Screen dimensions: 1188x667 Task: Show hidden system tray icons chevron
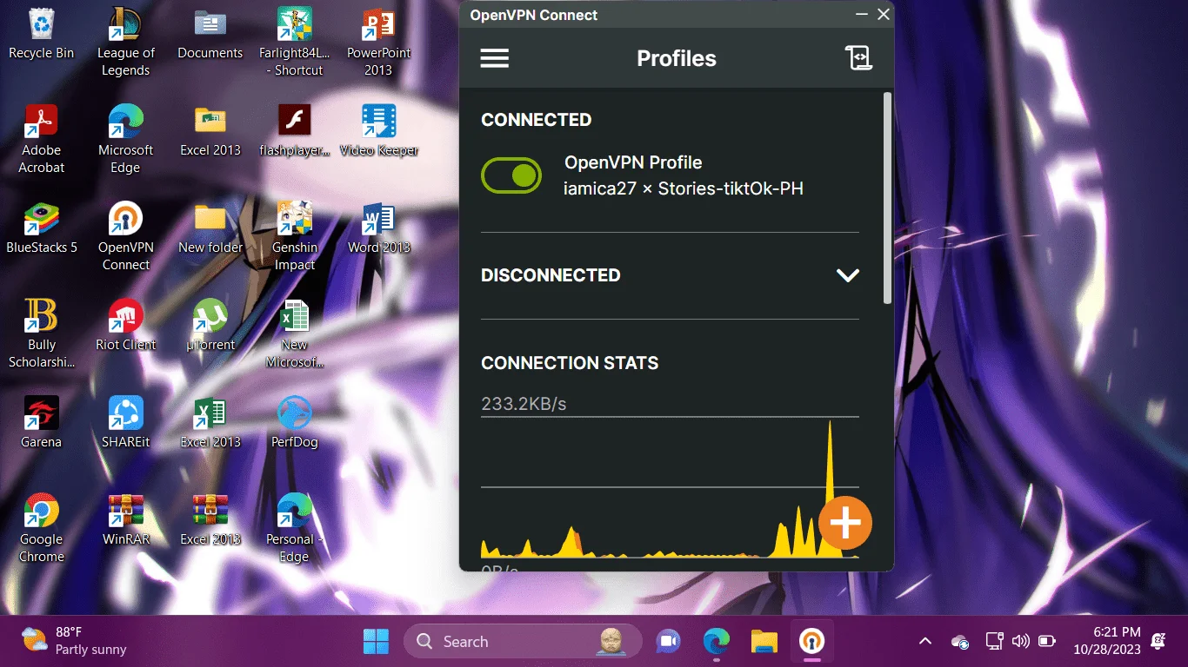tap(925, 642)
